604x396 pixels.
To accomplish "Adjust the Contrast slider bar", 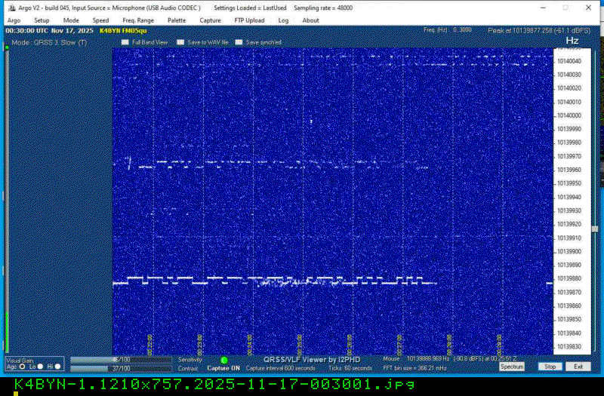I will pyautogui.click(x=121, y=368).
